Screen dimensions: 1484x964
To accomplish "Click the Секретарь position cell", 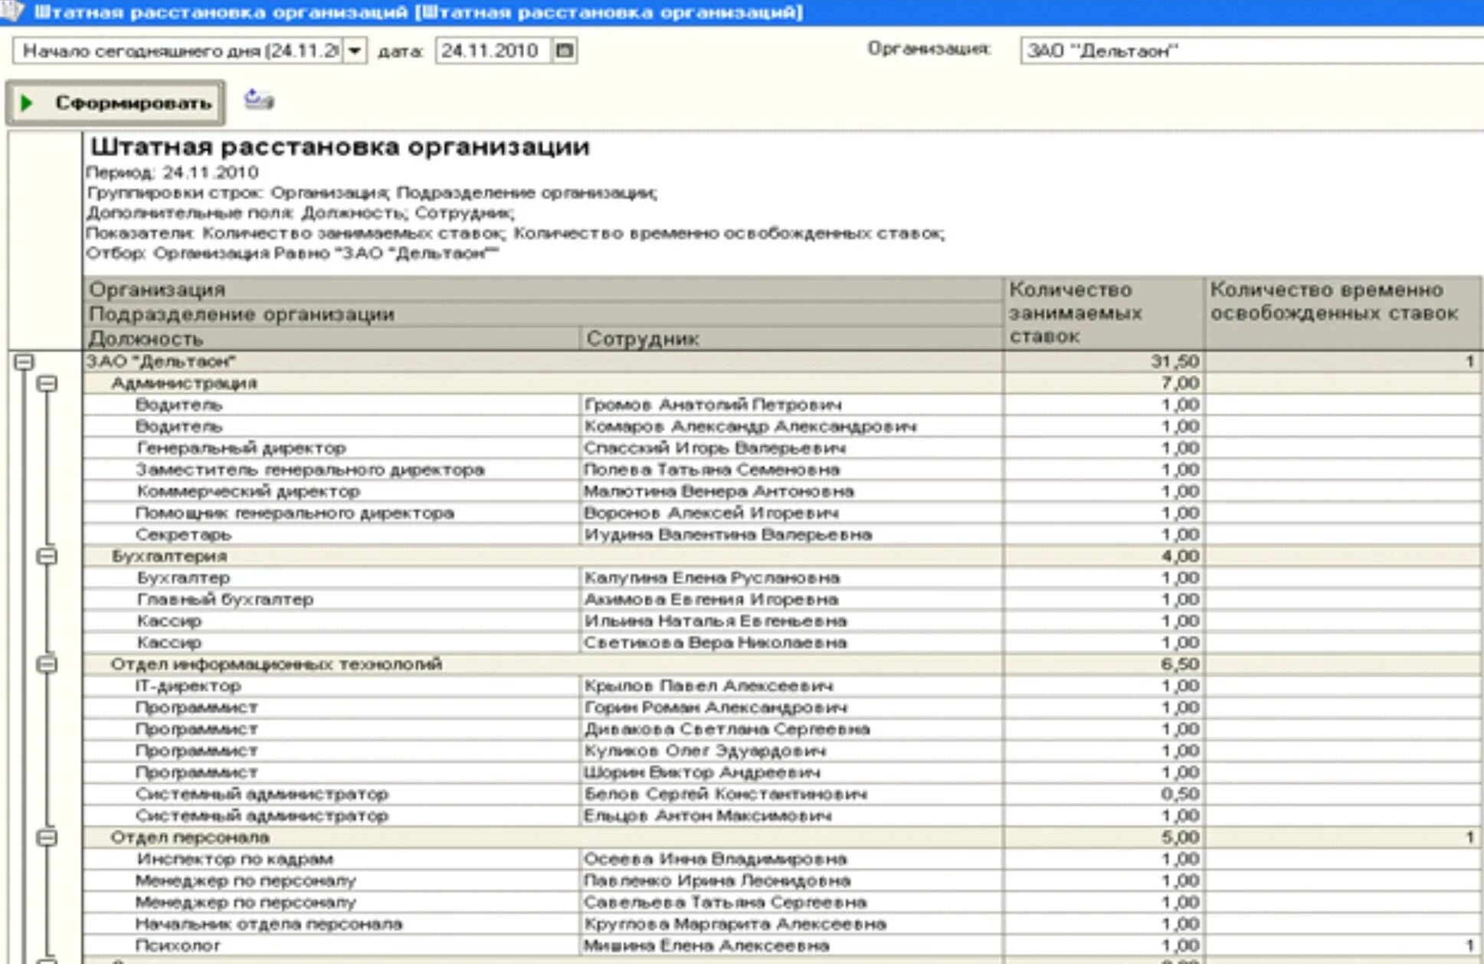I will point(331,534).
